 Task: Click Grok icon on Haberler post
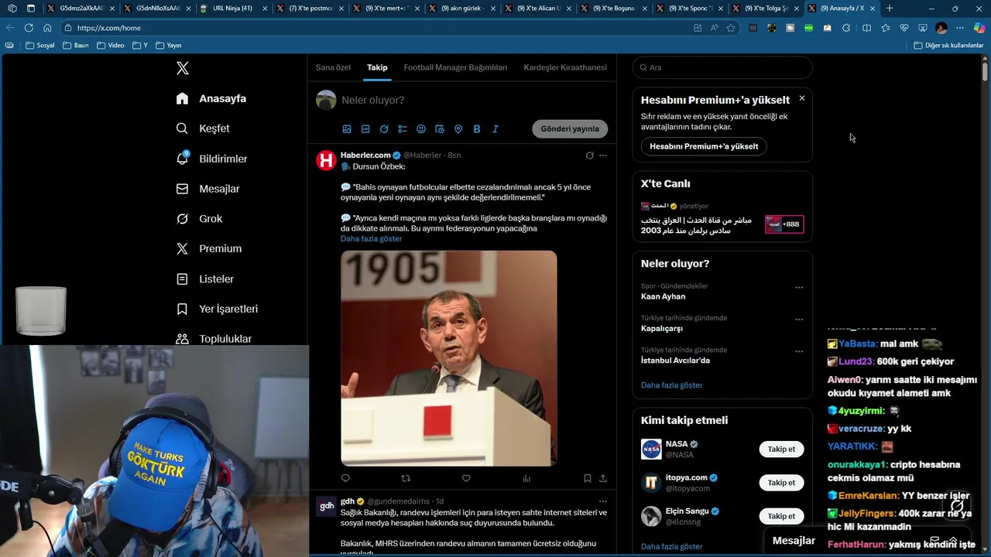tap(589, 155)
